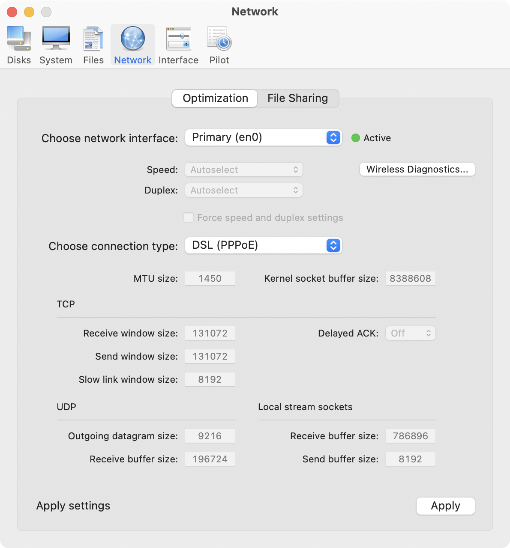Screen dimensions: 510x548
Task: Select the System monitor icon
Action: click(56, 39)
